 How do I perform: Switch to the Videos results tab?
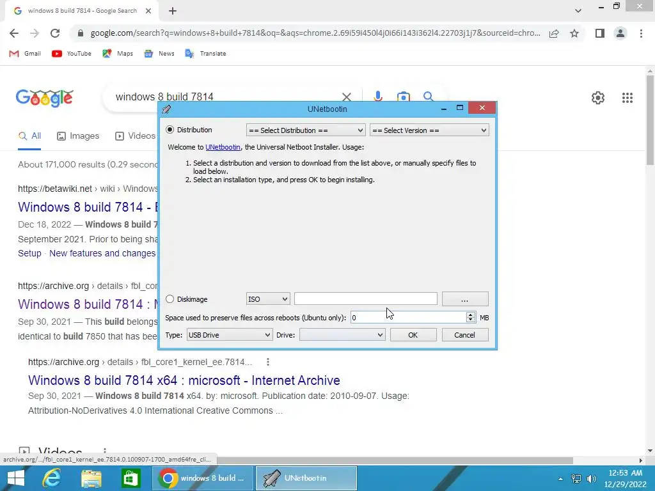pyautogui.click(x=136, y=136)
